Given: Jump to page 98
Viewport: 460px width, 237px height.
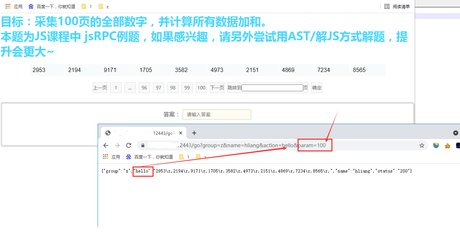Looking at the screenshot, I should [x=173, y=88].
